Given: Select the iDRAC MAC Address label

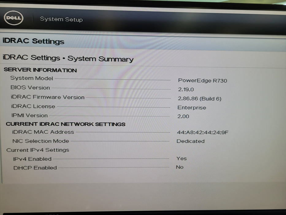Looking at the screenshot, I should coord(43,132).
